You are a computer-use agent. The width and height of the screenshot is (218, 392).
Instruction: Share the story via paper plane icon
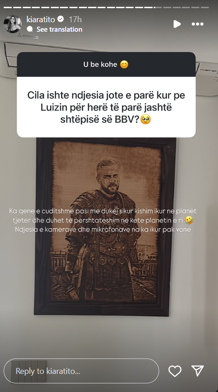(198, 371)
